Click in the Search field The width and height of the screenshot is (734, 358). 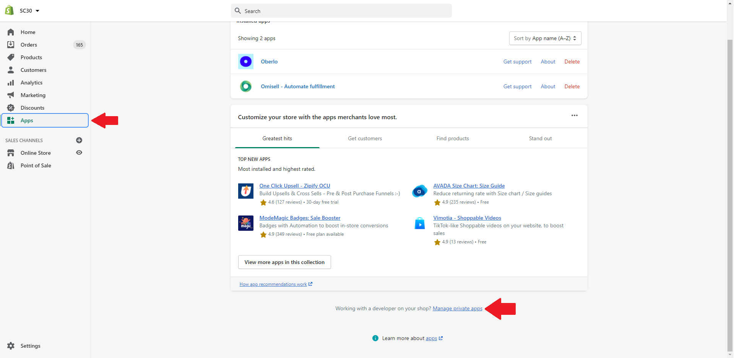[x=341, y=11]
